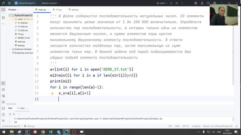Open Excel from taskbar

tap(51, 132)
